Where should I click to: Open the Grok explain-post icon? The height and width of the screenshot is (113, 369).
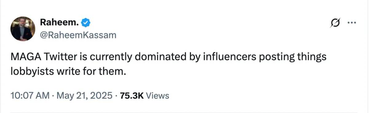pyautogui.click(x=335, y=23)
